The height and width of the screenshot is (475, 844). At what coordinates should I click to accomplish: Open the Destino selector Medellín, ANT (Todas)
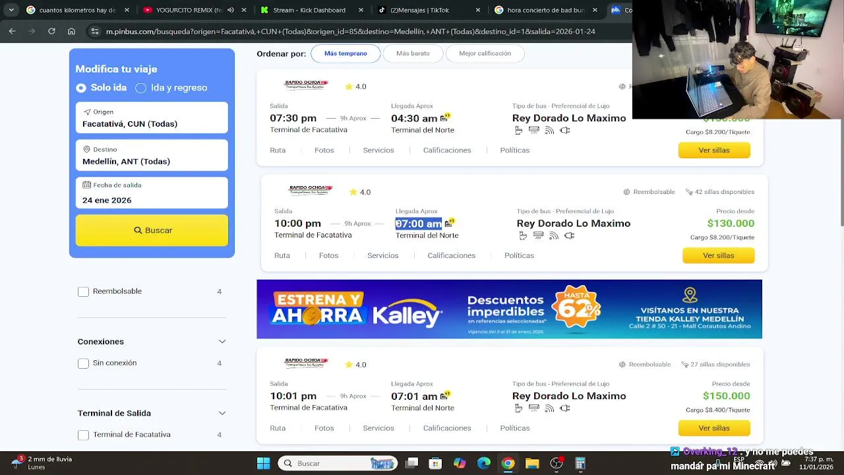152,155
